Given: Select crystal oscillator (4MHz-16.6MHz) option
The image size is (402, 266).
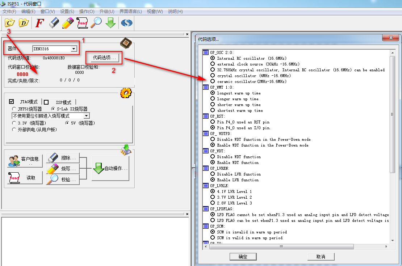Looking at the screenshot, I should pyautogui.click(x=213, y=76).
